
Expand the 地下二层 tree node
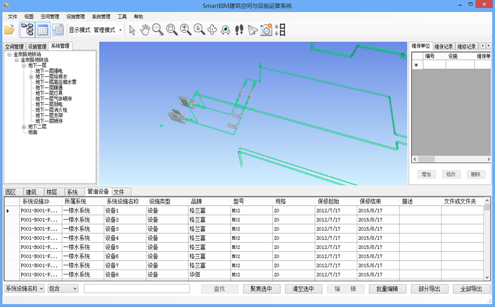pos(24,127)
